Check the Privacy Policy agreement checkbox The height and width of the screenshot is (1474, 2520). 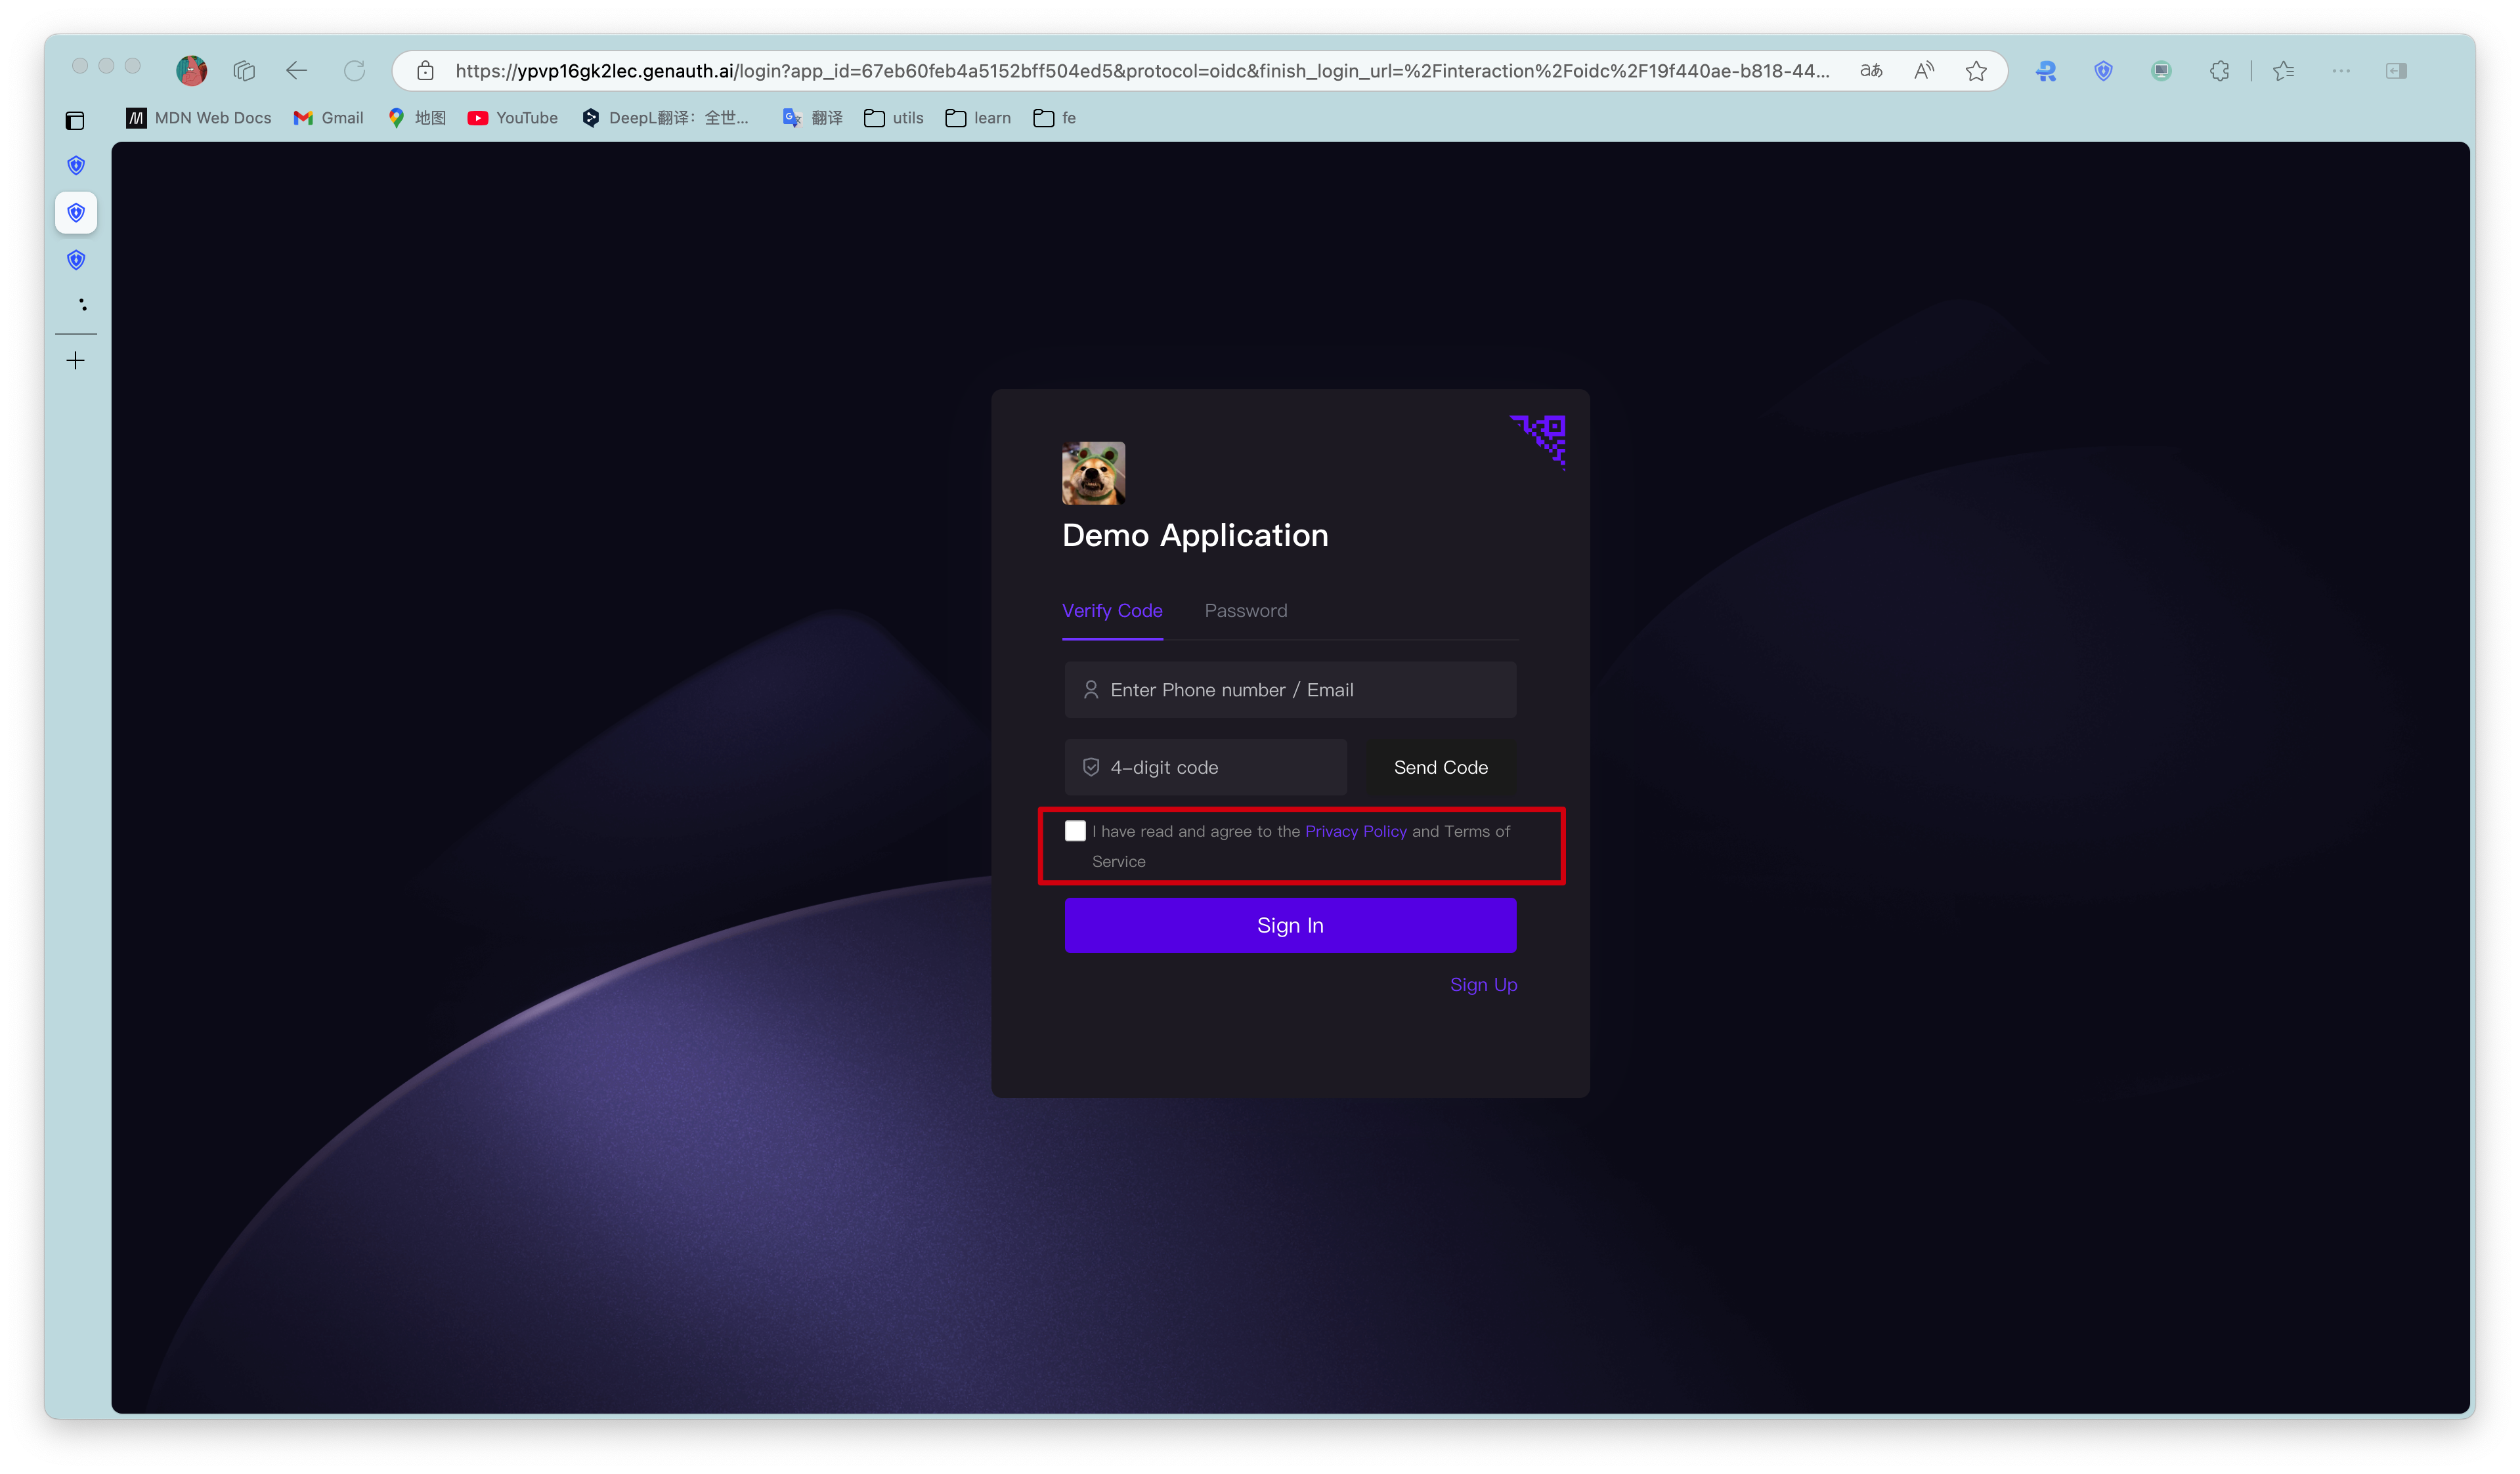point(1075,830)
